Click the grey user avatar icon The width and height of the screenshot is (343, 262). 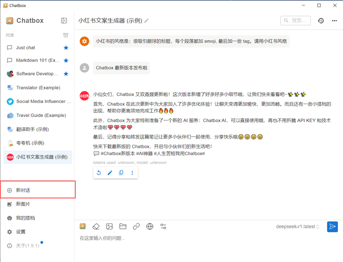[84, 68]
